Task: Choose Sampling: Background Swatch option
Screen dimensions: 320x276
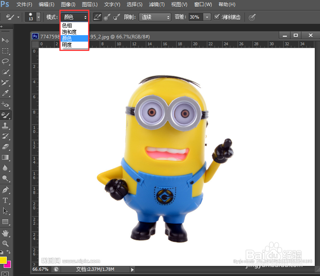Action: click(117, 17)
